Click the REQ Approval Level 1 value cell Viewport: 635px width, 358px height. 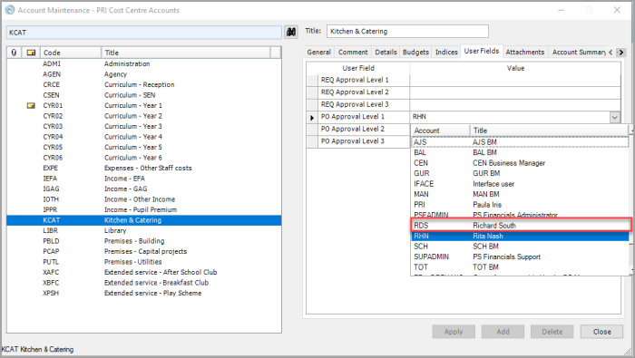515,80
